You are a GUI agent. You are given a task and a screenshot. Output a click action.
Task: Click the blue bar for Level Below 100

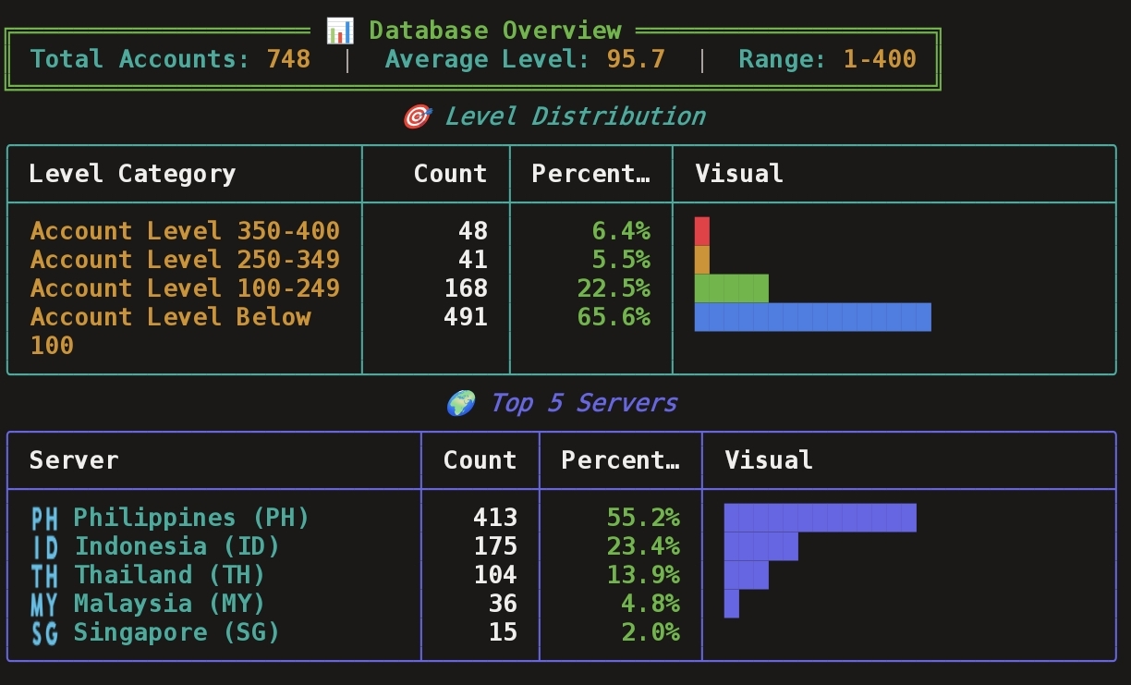(x=812, y=317)
